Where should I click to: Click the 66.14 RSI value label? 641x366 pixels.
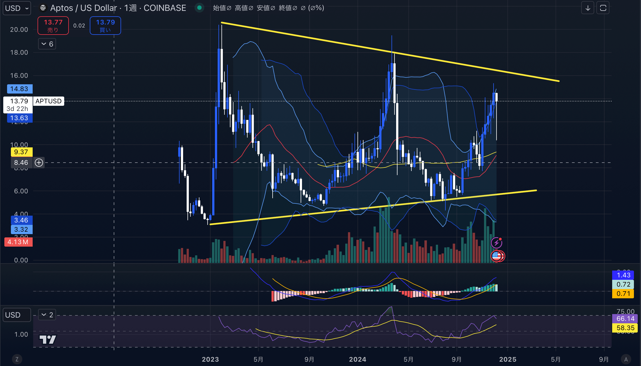[625, 319]
